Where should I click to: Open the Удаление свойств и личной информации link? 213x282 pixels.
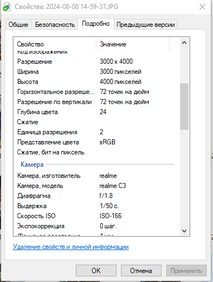click(71, 247)
